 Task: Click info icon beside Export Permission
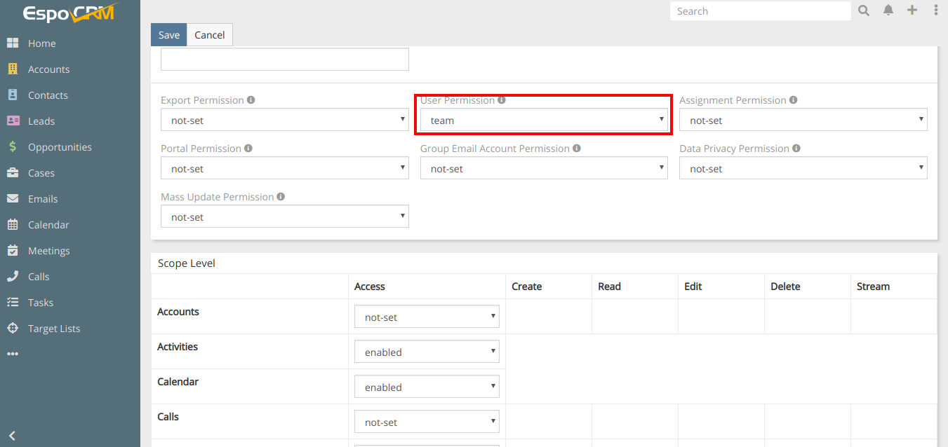(x=251, y=100)
